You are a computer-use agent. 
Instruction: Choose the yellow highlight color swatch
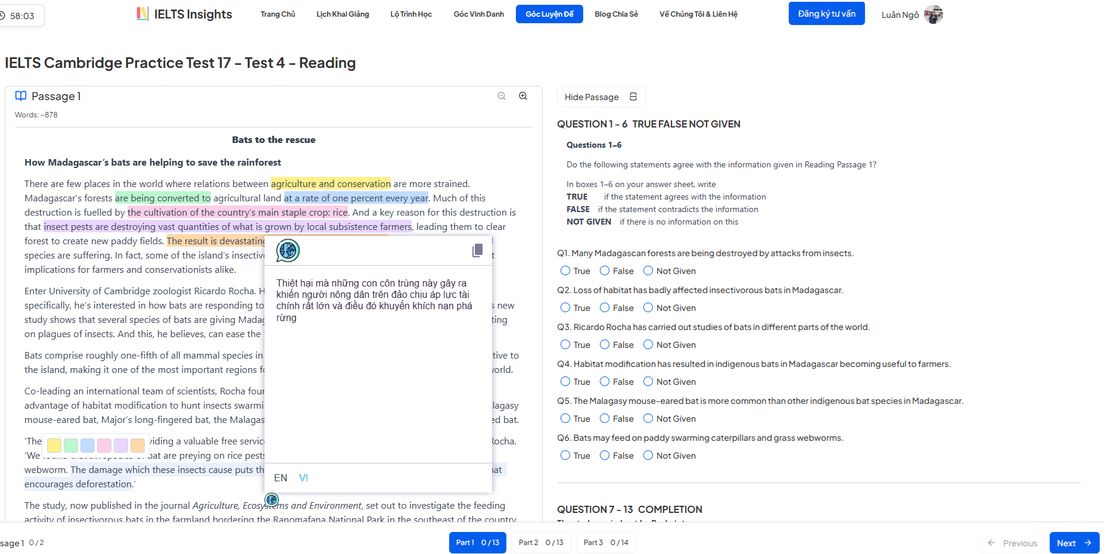[54, 446]
